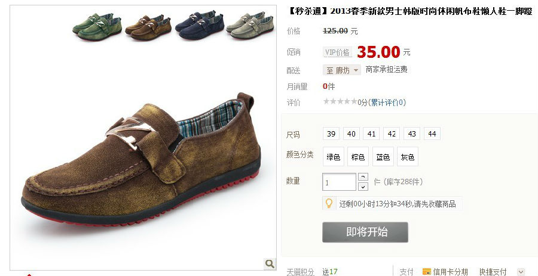Click the lightbulb reminder icon
The height and width of the screenshot is (276, 538).
coord(329,203)
